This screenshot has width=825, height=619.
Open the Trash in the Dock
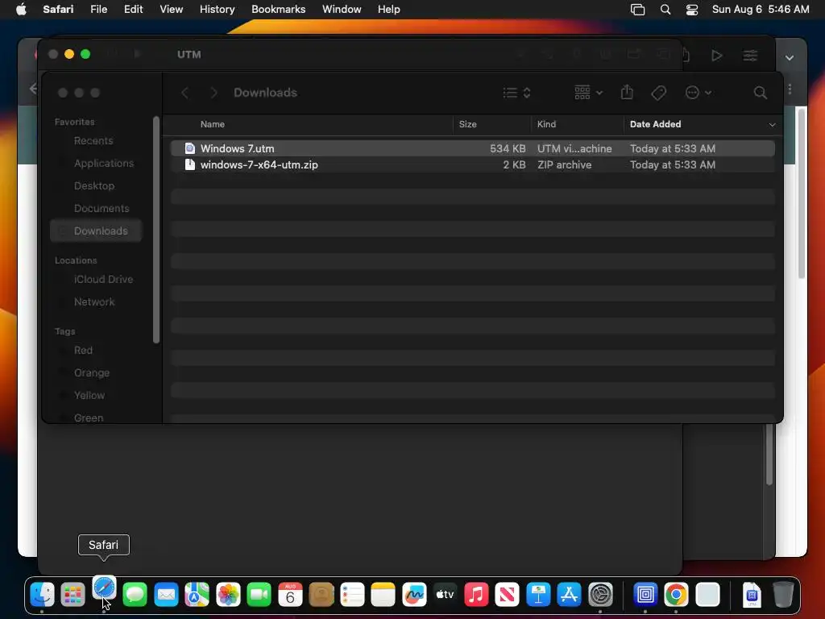click(783, 595)
